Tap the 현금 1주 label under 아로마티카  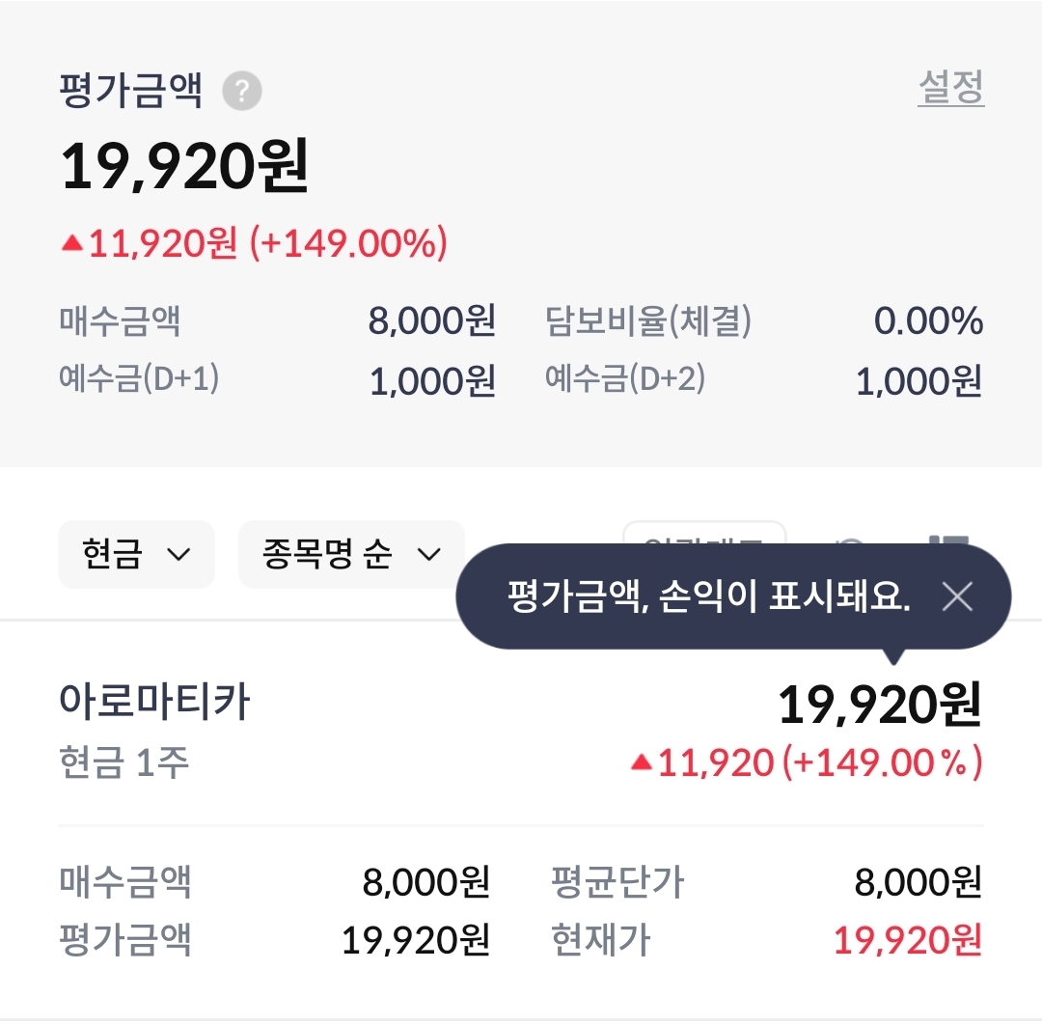click(123, 763)
